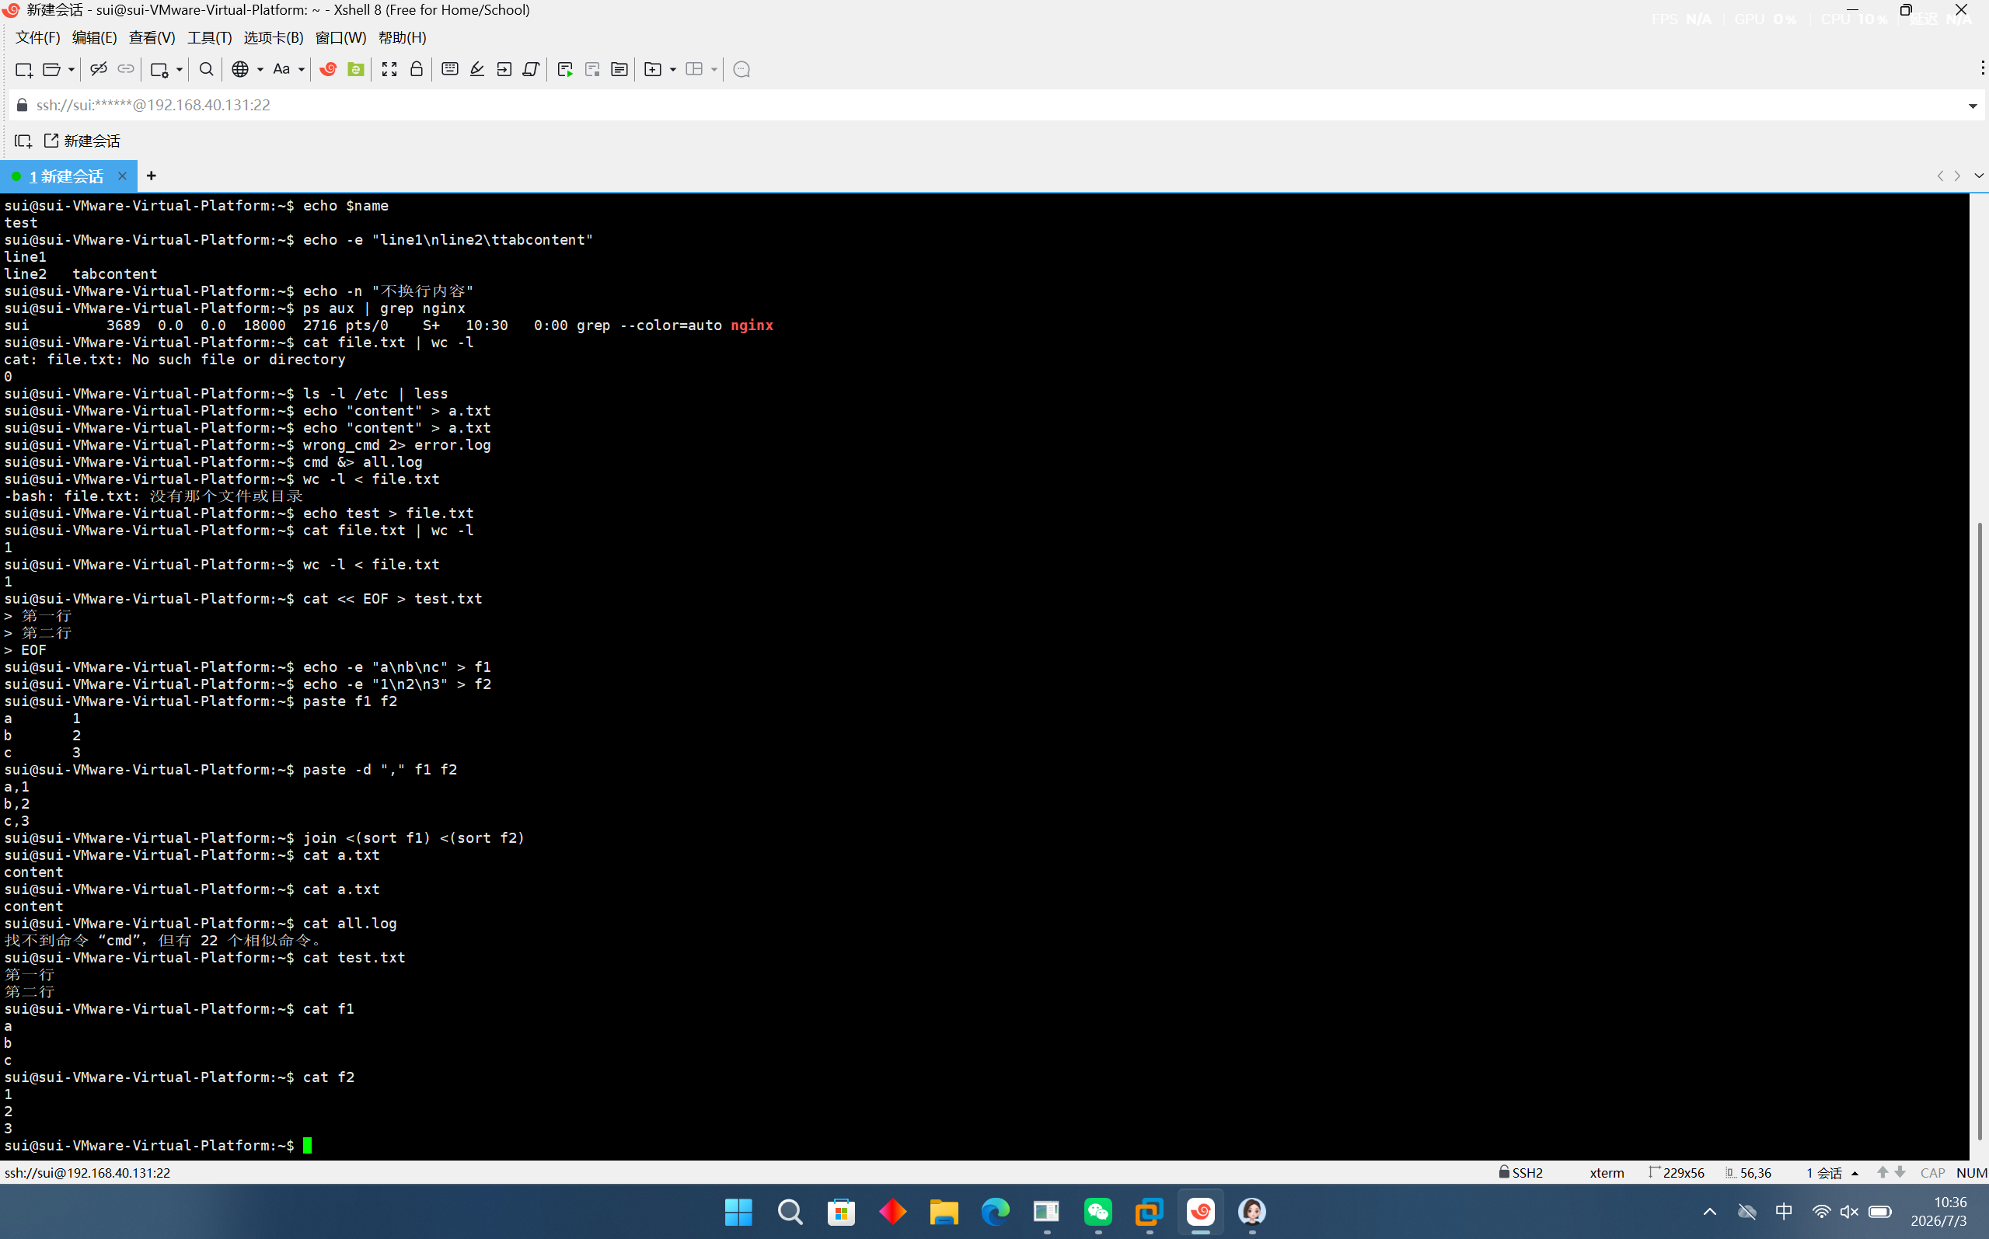Click the 新建会话 quick link button

tap(82, 141)
